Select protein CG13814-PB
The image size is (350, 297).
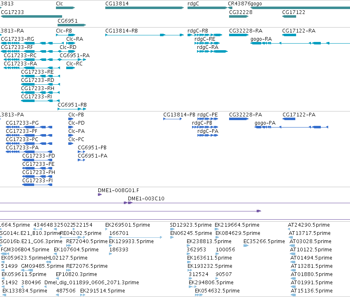click(x=173, y=119)
